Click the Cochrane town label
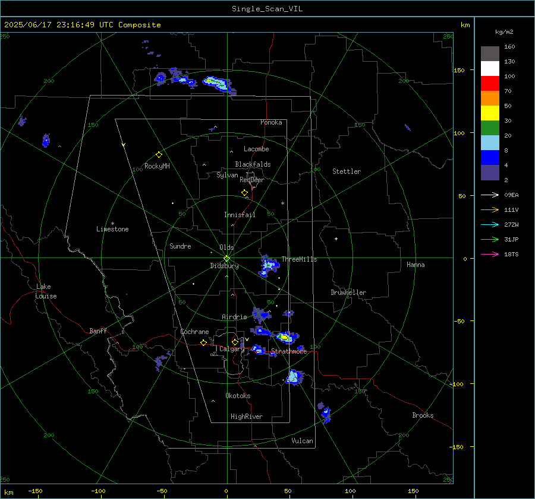 coord(194,332)
